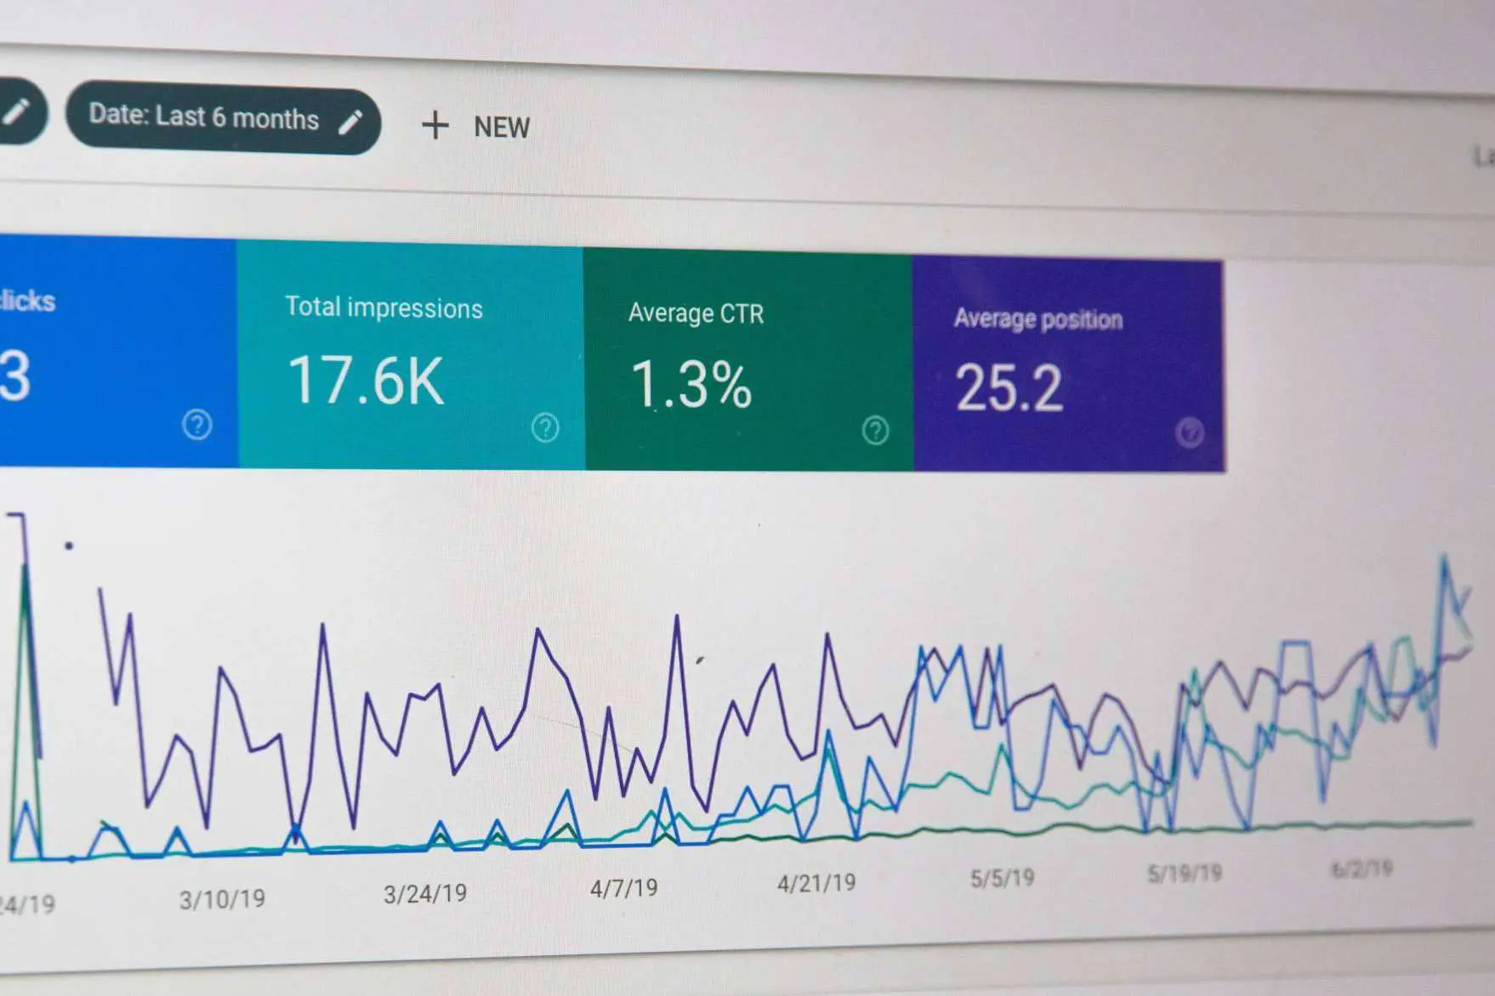
Task: Click the NEW filter label
Action: [502, 127]
